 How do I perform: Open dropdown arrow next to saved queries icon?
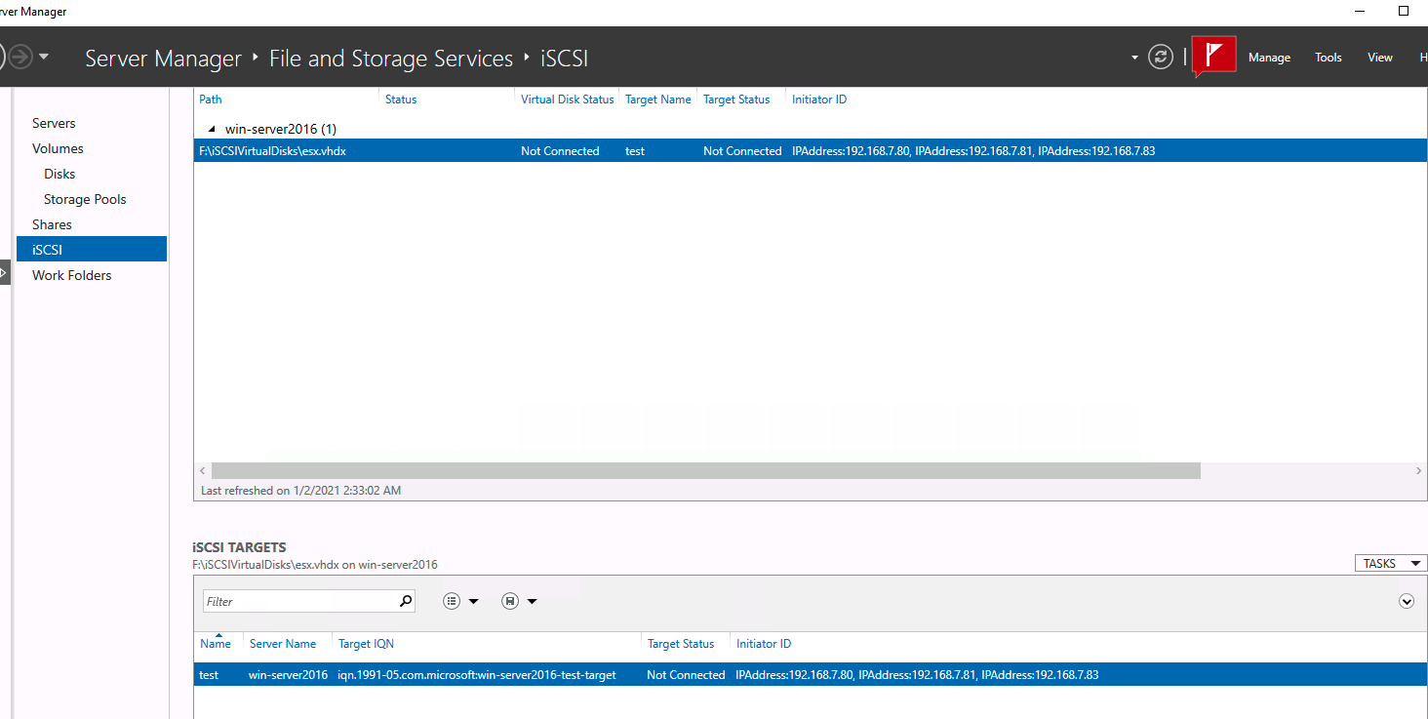533,602
